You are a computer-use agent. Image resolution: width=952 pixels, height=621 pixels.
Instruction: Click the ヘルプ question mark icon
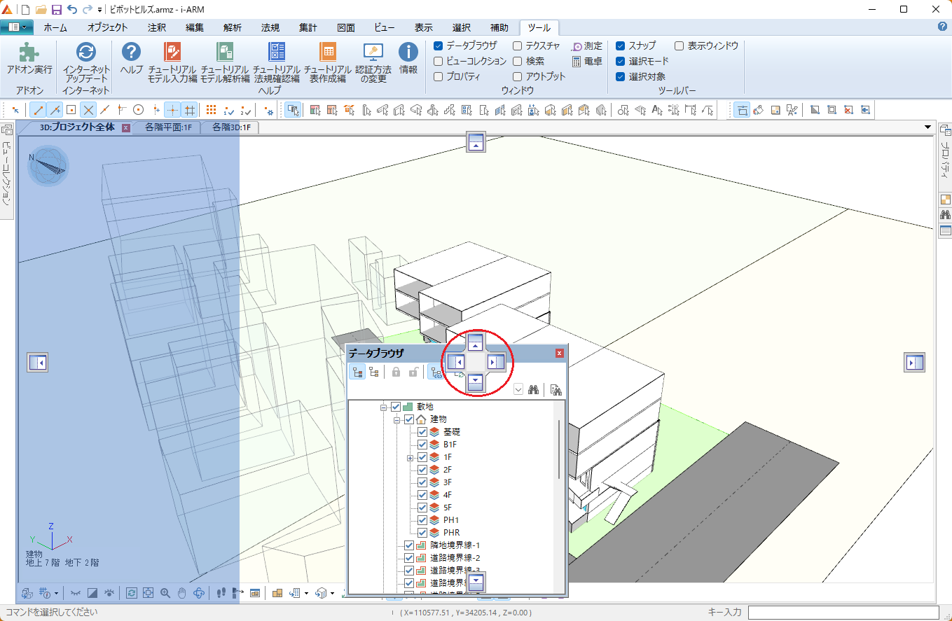click(x=131, y=54)
